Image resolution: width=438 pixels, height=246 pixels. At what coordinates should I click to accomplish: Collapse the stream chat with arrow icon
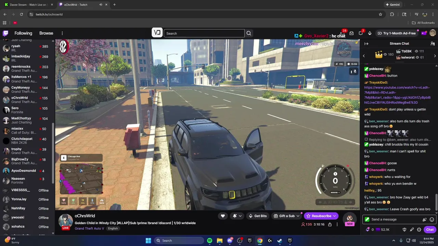click(366, 44)
